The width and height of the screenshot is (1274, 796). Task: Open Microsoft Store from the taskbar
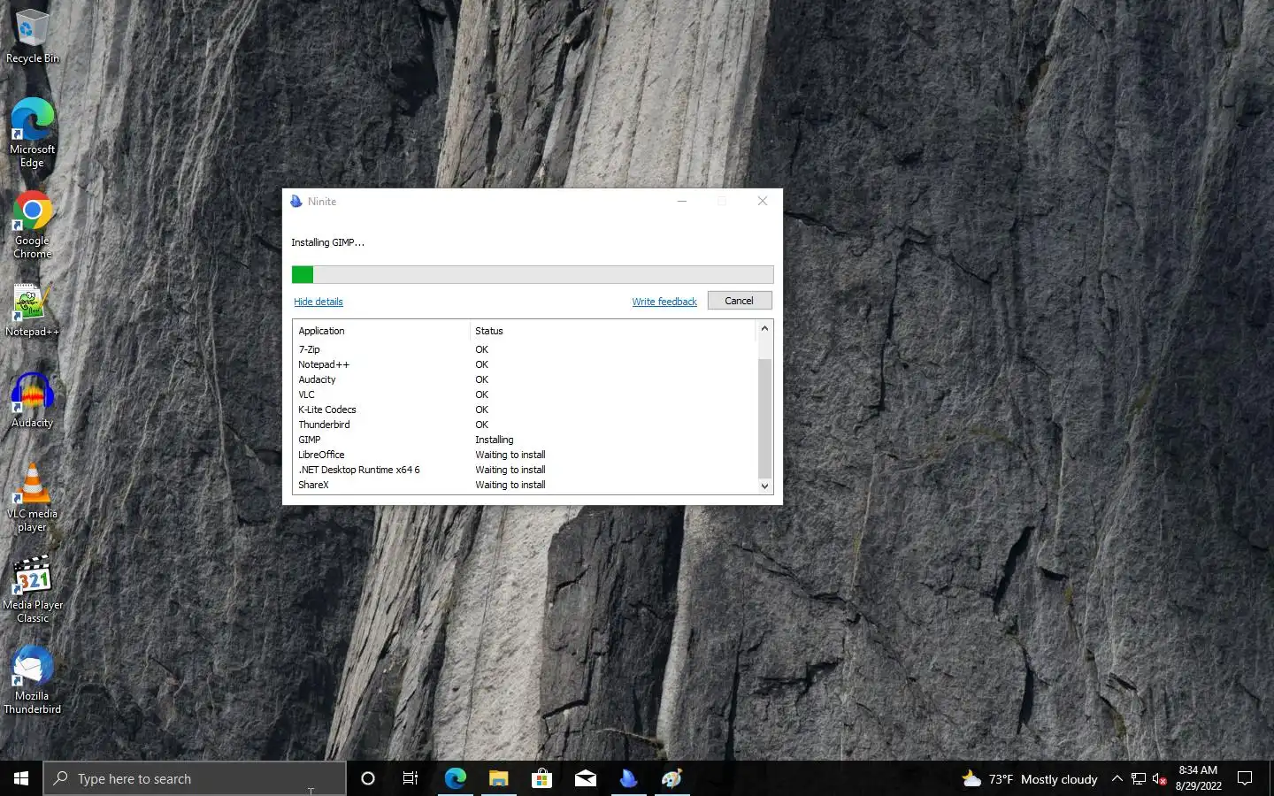pos(541,778)
